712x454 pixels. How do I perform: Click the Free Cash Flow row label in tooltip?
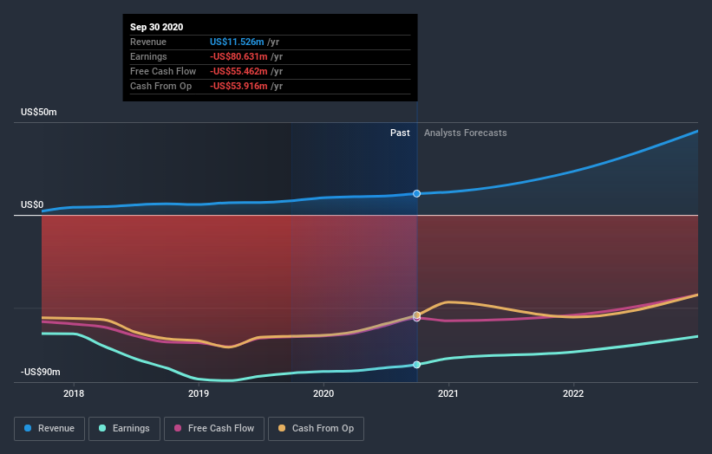tap(163, 71)
